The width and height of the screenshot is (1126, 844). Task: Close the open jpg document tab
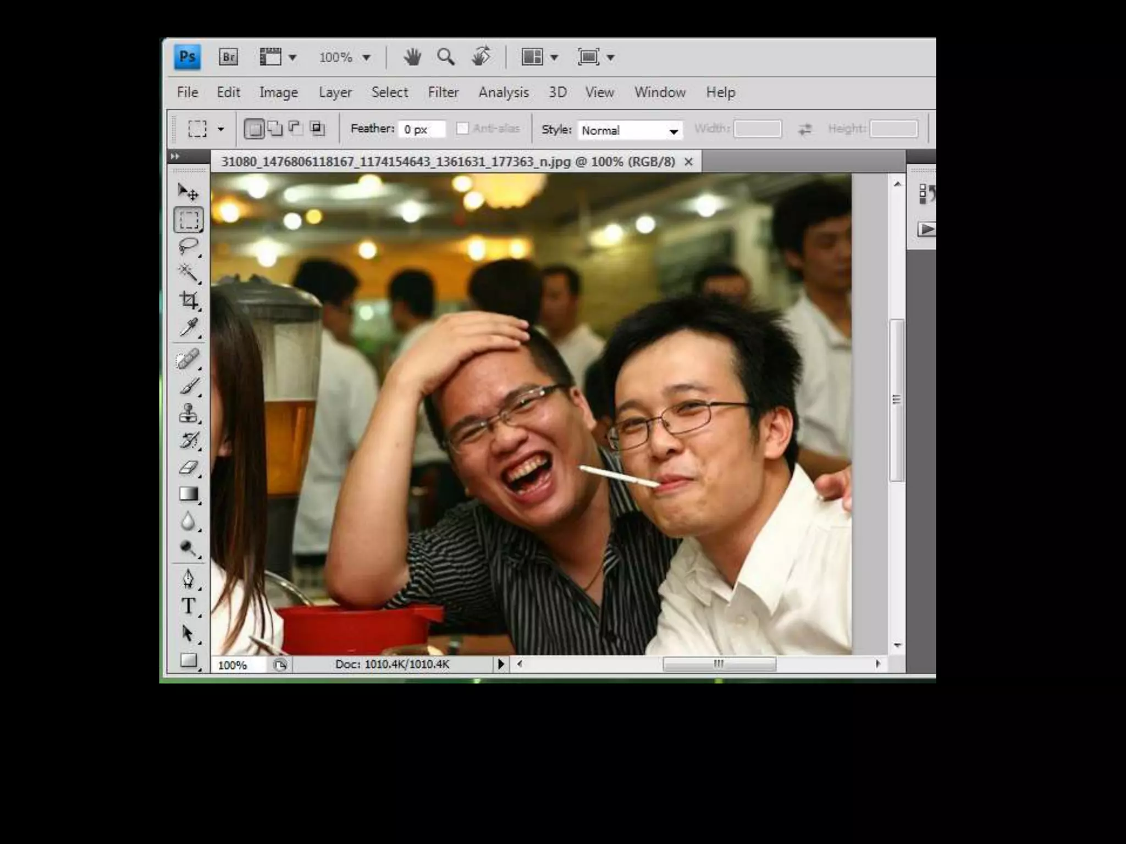pos(688,162)
